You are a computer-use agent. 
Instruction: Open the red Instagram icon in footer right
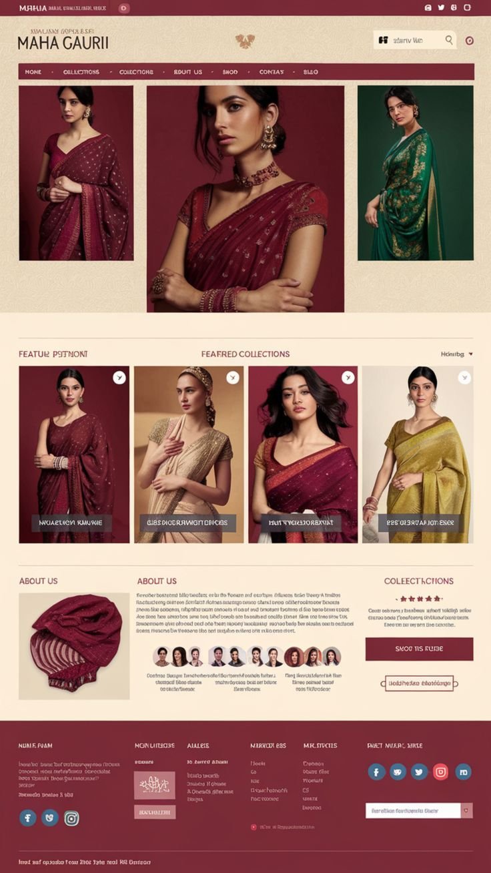click(x=441, y=772)
